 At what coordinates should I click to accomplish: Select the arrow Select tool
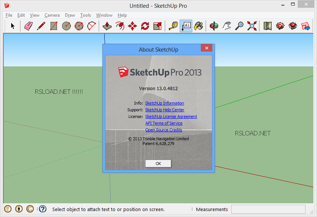click(x=13, y=26)
